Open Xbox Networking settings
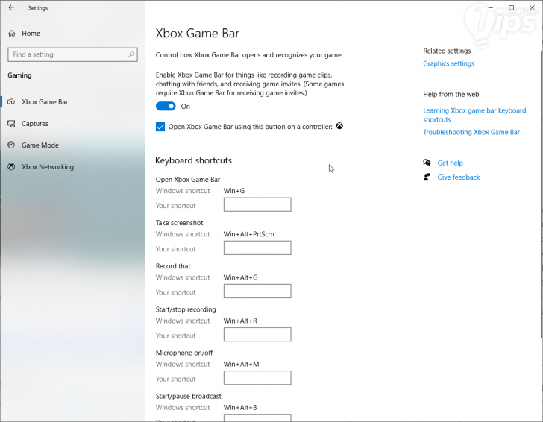The image size is (543, 422). [x=48, y=167]
